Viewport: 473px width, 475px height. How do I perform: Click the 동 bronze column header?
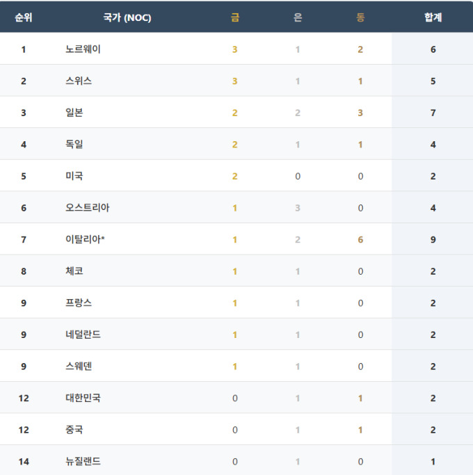[360, 17]
